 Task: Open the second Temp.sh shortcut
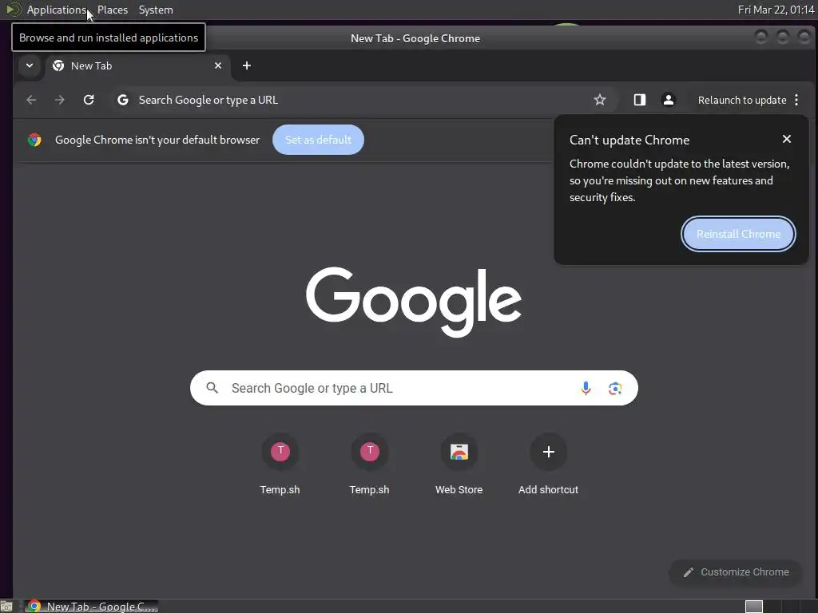click(369, 464)
